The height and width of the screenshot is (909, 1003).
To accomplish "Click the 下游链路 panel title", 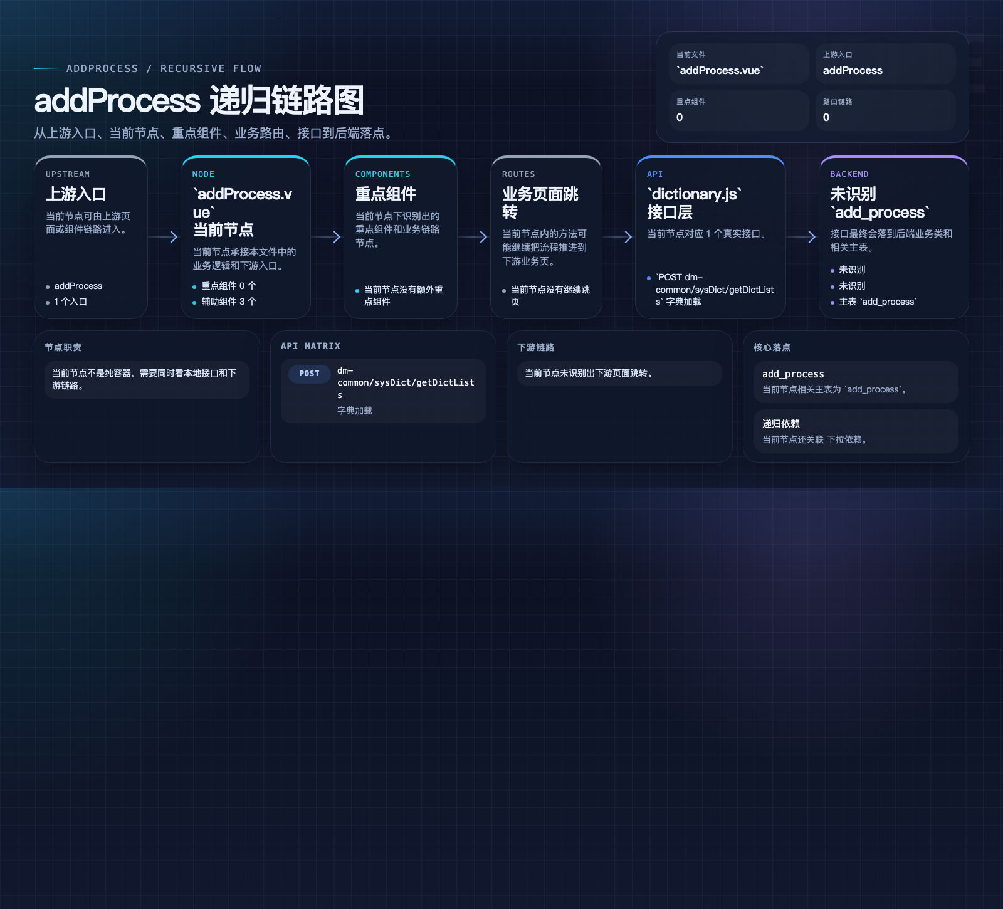I will 535,347.
